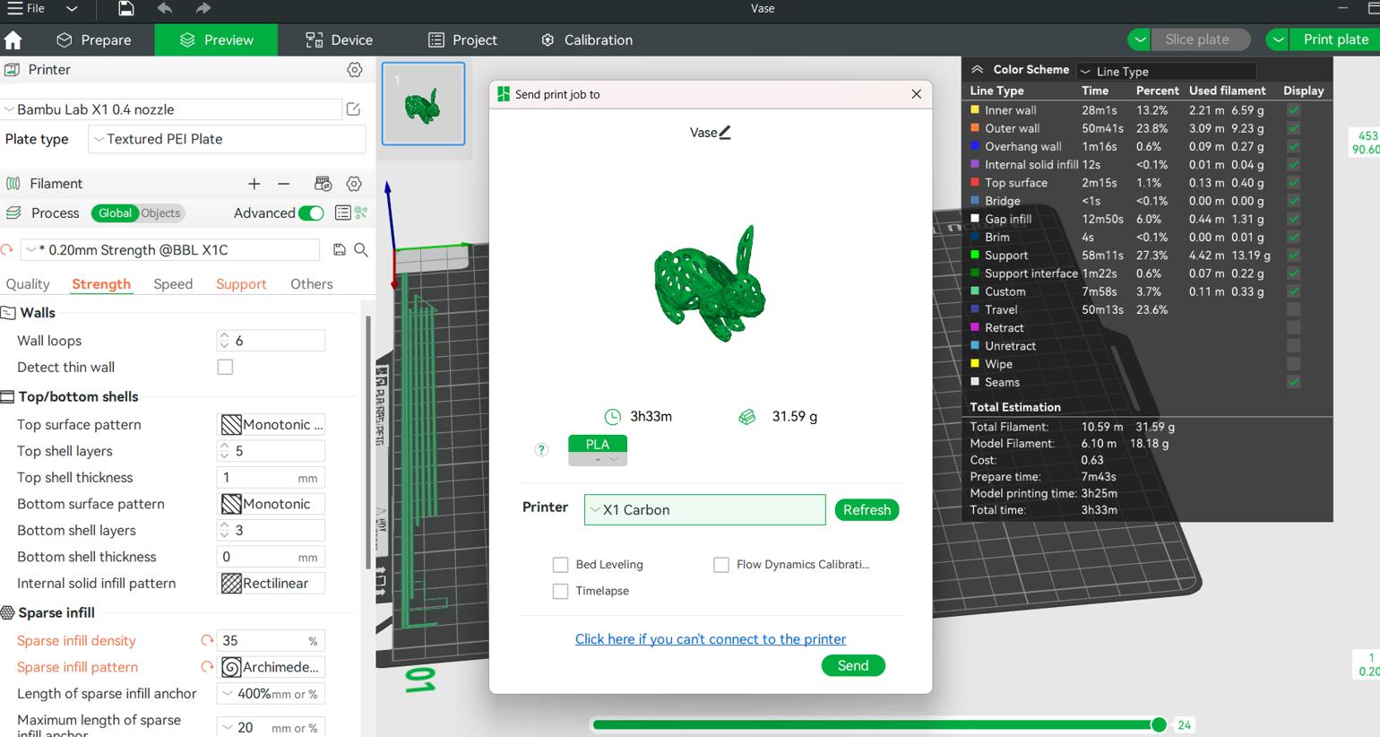Reset sparse infill pattern arrow

click(x=207, y=667)
